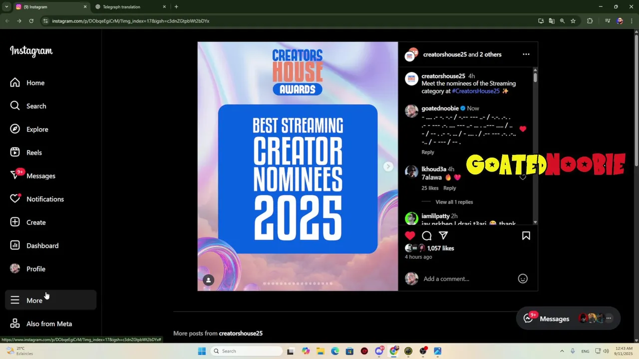Viewport: 639px width, 359px height.
Task: View site information icon
Action: click(45, 21)
